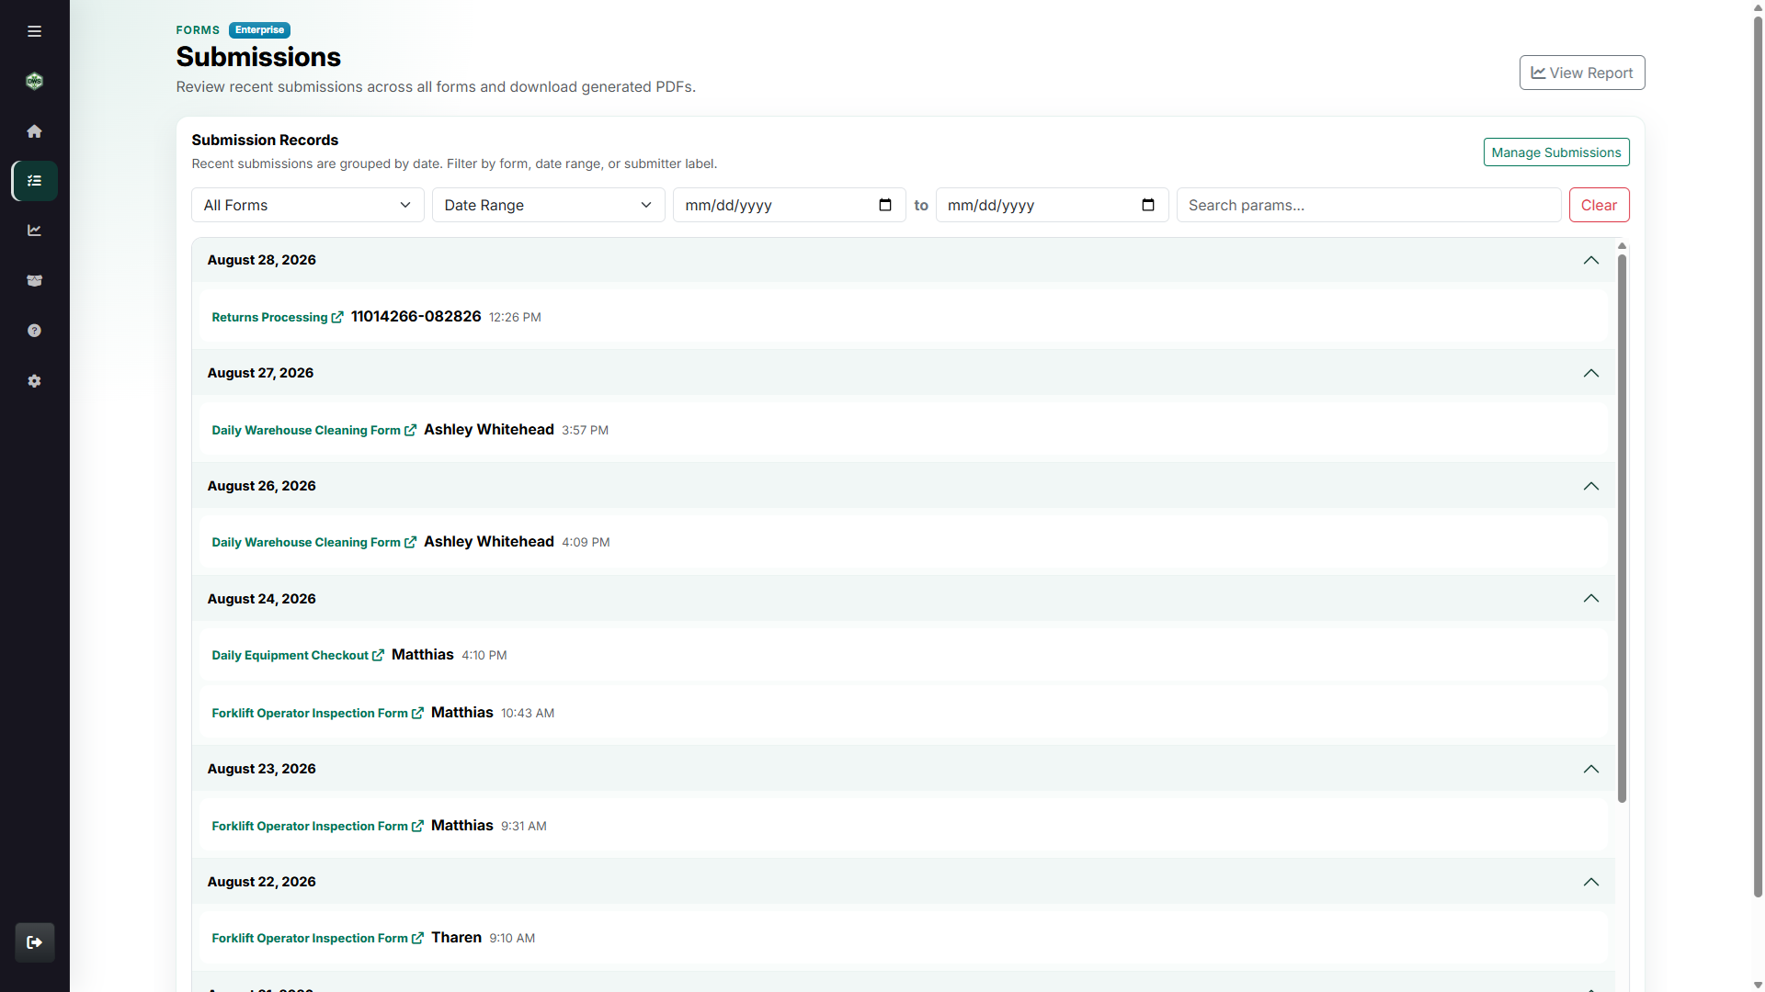Click the logout icon at sidebar bottom
This screenshot has width=1765, height=992.
[35, 942]
